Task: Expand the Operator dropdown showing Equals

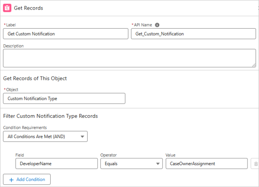Action: pos(131,164)
